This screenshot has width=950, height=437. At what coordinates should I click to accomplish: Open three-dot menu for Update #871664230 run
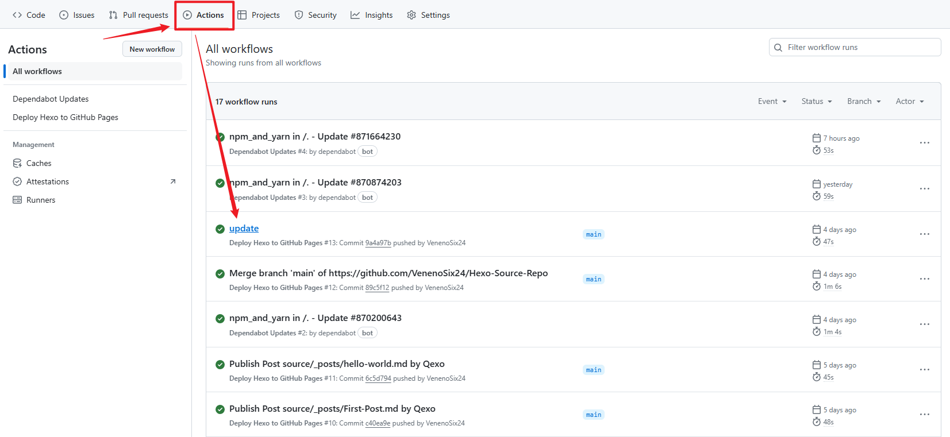(924, 143)
